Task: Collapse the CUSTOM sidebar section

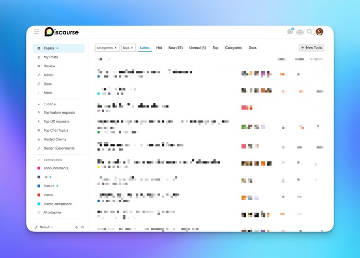Action: [50, 104]
